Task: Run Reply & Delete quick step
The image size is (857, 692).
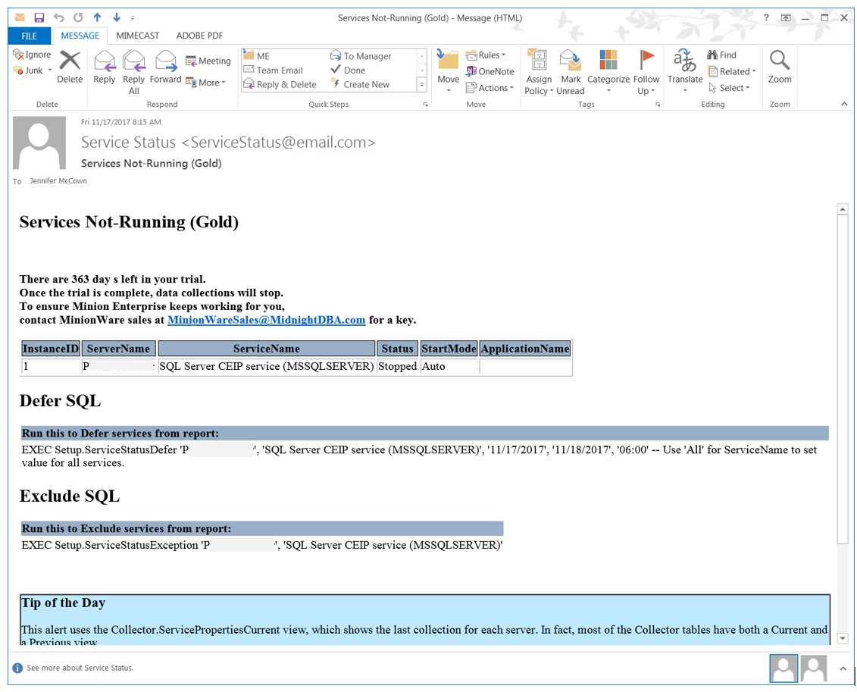Action: coord(280,84)
